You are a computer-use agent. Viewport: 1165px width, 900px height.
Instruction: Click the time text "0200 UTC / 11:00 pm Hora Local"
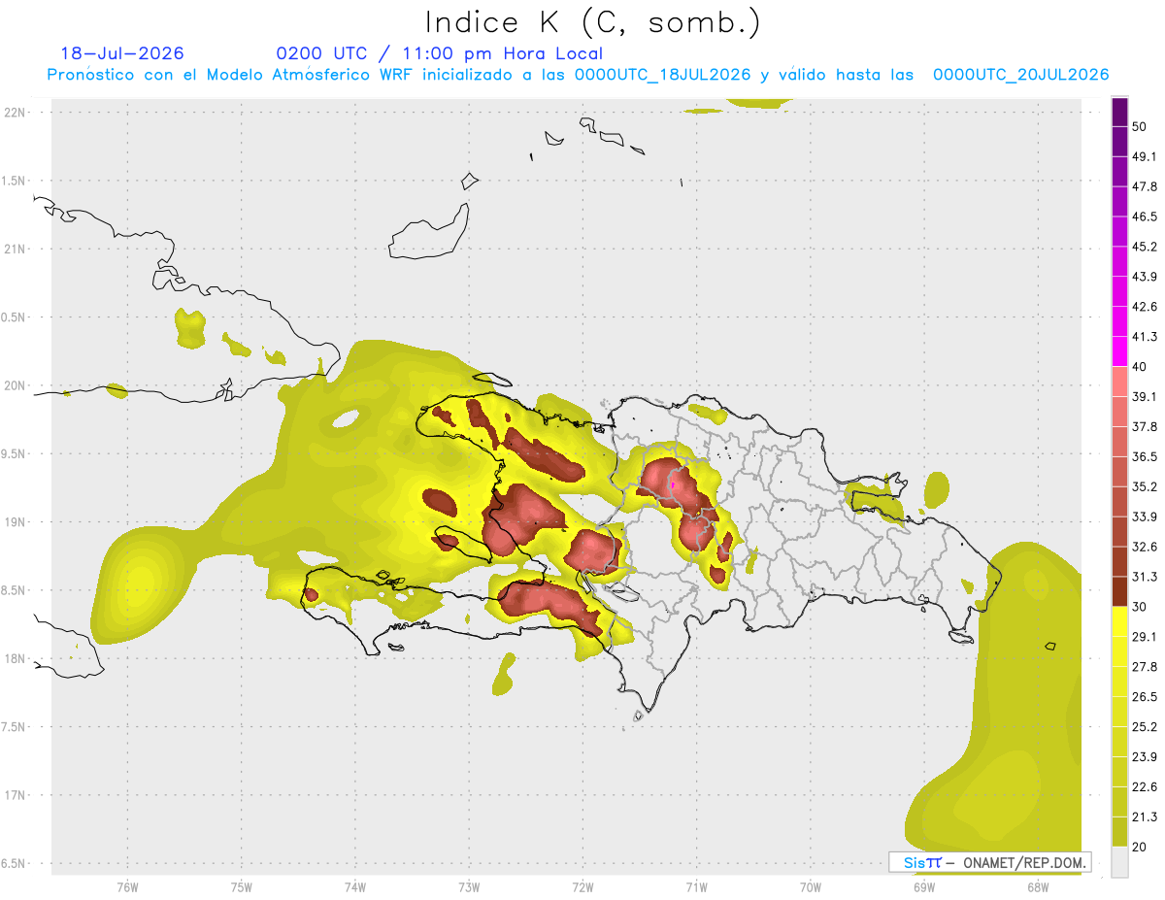[440, 53]
